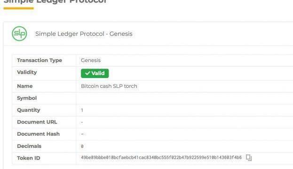The height and width of the screenshot is (169, 293).
Task: Click the green Valid badge
Action: tap(95, 73)
